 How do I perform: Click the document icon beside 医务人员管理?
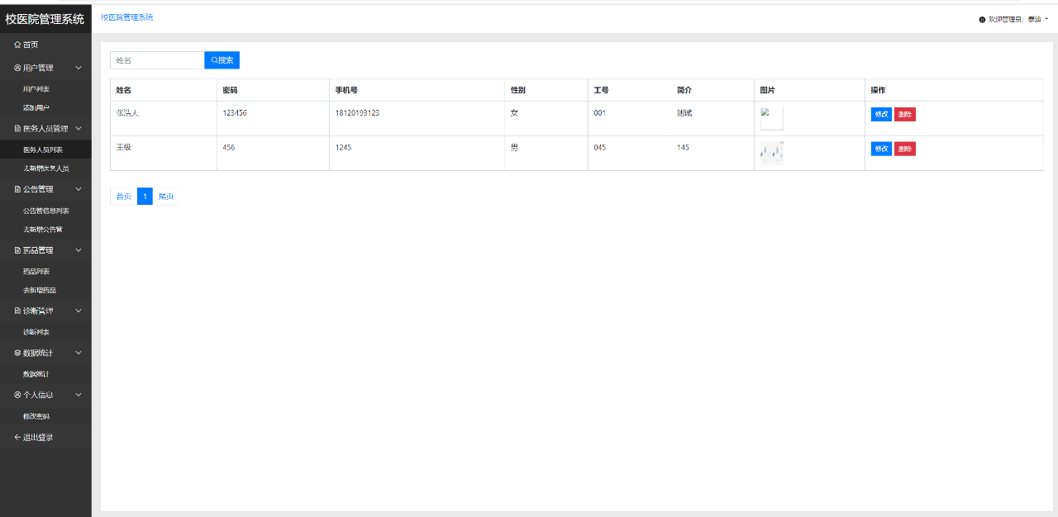17,129
